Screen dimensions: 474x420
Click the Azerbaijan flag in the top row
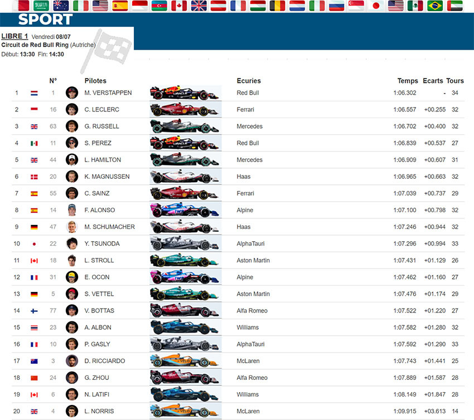(x=159, y=6)
